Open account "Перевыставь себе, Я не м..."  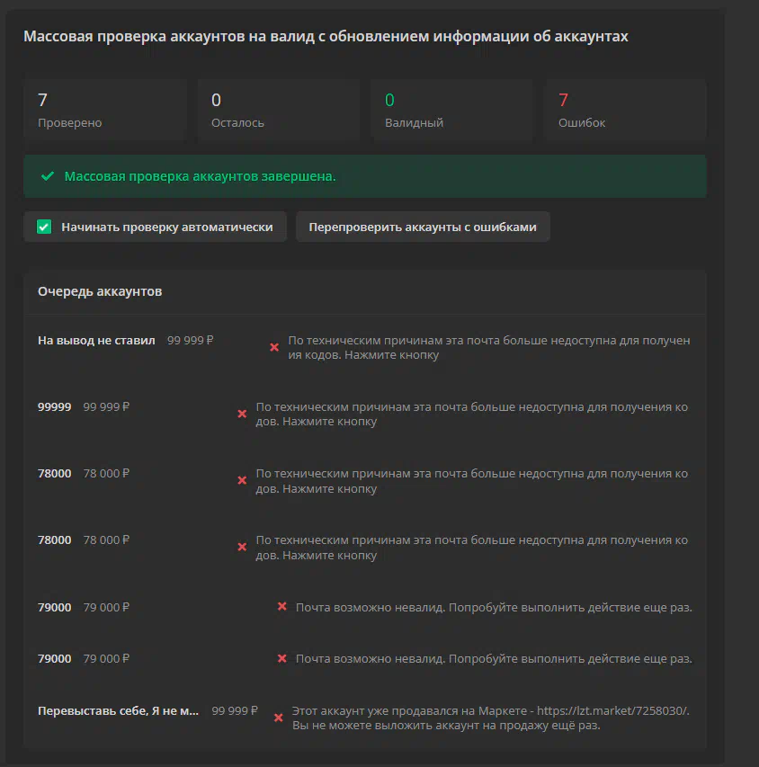118,710
